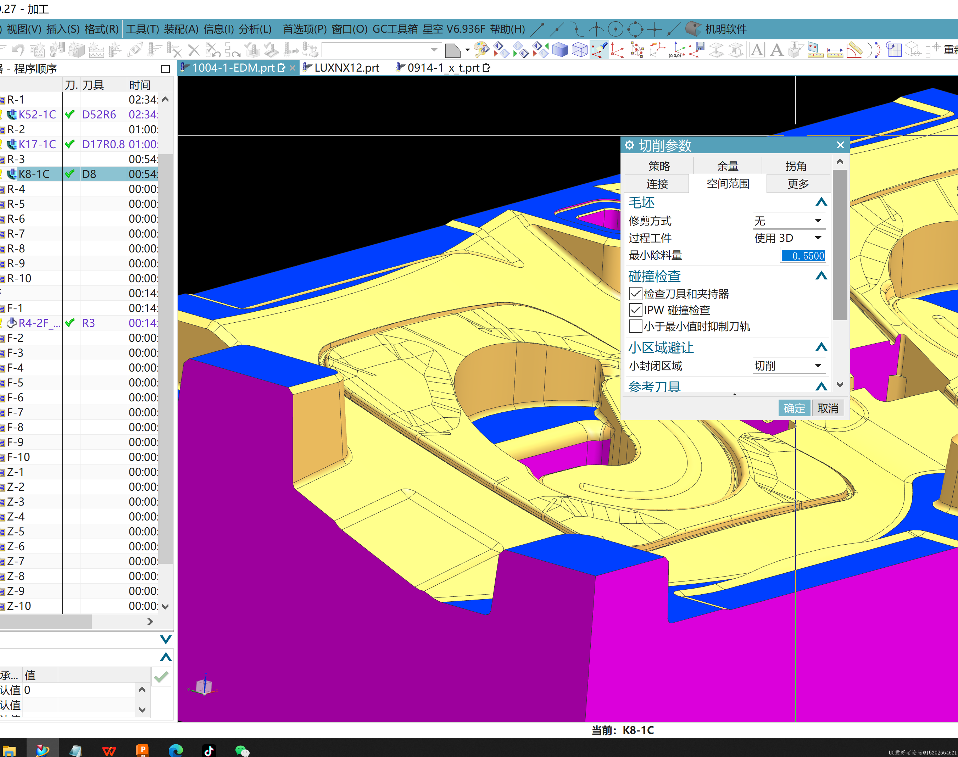Open the 小封闭区域 dropdown showing 切削

[x=789, y=366]
